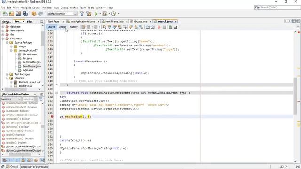The width and height of the screenshot is (301, 169).
Task: Click error marker on line 157
Action: [x=52, y=116]
